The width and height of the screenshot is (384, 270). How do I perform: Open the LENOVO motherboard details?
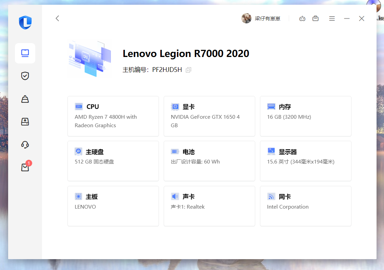click(113, 206)
